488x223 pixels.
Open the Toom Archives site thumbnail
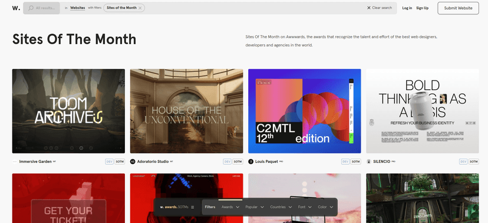pyautogui.click(x=68, y=111)
